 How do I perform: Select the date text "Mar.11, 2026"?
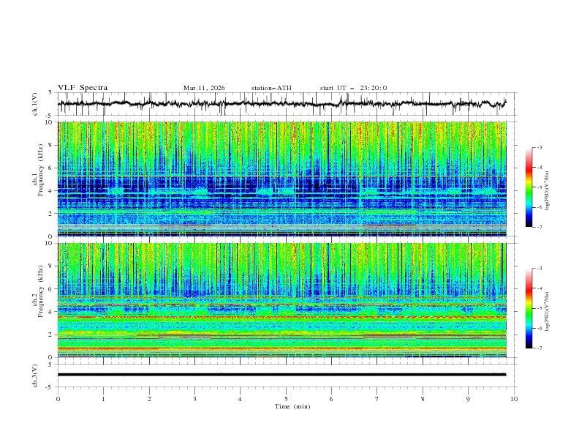coord(204,88)
